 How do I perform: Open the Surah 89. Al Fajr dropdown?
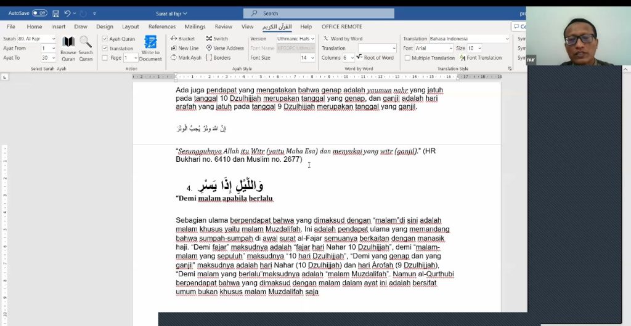[54, 39]
